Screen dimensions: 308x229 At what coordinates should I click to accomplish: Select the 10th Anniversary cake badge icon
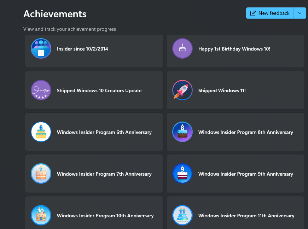(x=41, y=215)
